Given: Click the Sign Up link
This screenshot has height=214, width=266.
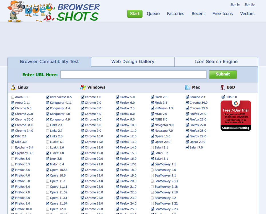Looking at the screenshot, I should click(x=249, y=5).
